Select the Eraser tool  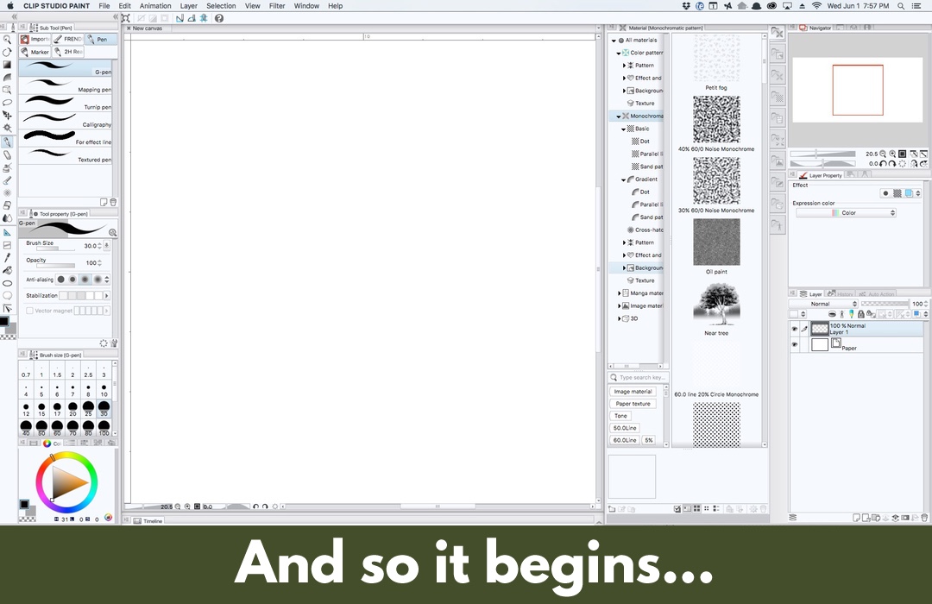[x=7, y=205]
